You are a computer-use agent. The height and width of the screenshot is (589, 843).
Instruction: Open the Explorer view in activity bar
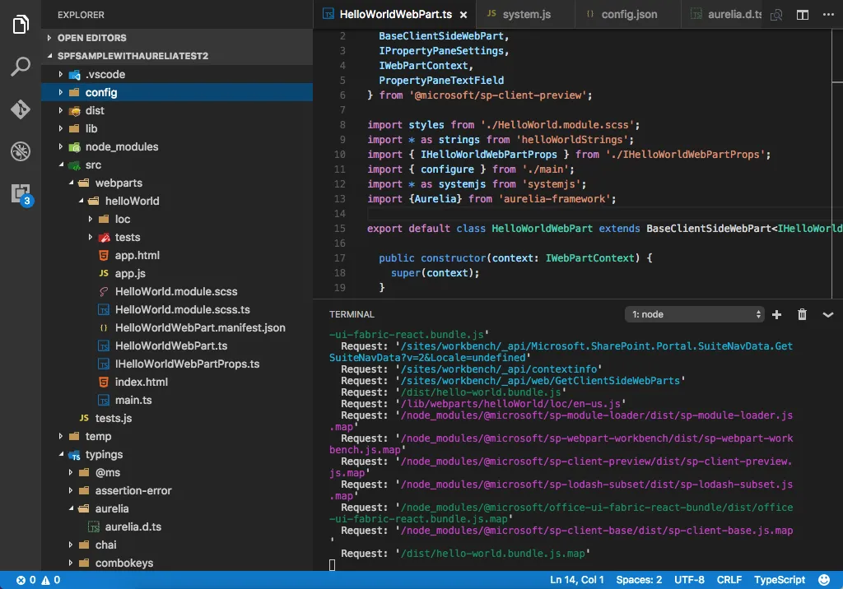pos(21,25)
